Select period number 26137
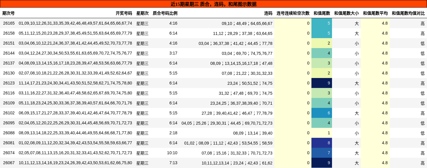The height and width of the screenshot is (168, 427). point(9,63)
